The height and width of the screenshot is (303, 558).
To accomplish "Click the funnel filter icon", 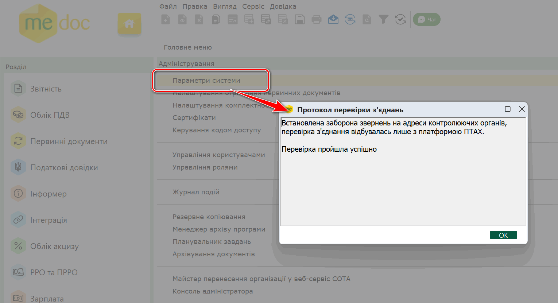I will click(384, 19).
